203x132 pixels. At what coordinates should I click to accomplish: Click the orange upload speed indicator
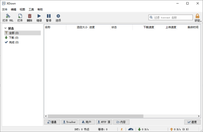(x=179, y=129)
